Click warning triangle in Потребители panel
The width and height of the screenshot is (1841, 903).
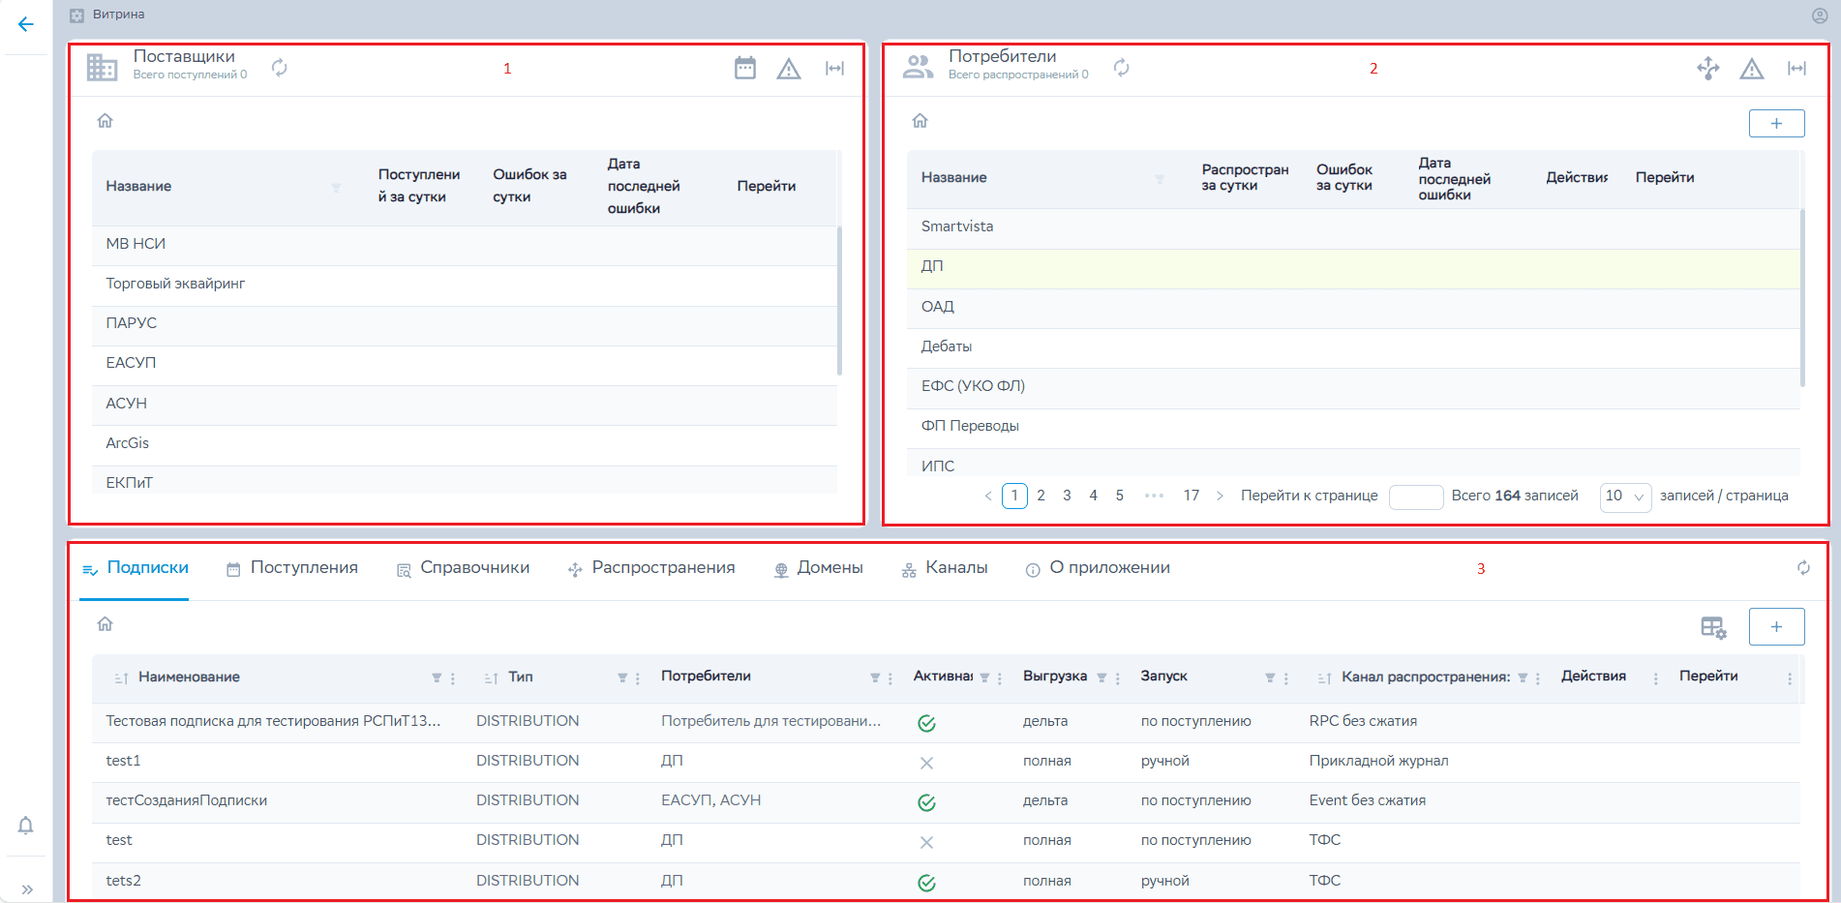(x=1751, y=69)
